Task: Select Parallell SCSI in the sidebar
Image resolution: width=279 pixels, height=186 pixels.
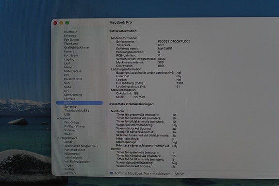Action: coord(73,79)
